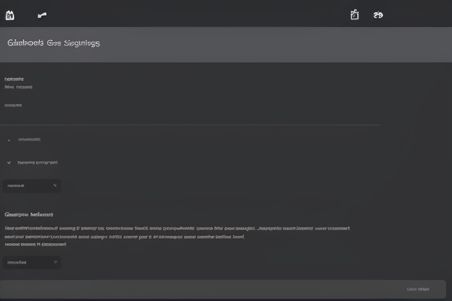Open the lock-shaped icon in the top-right bar
The width and height of the screenshot is (452, 301).
[354, 15]
